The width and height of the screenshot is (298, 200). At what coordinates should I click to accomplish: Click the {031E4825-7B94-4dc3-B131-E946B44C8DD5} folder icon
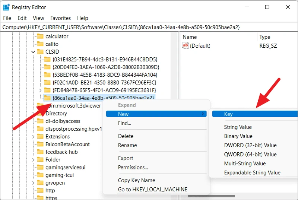pos(47,60)
